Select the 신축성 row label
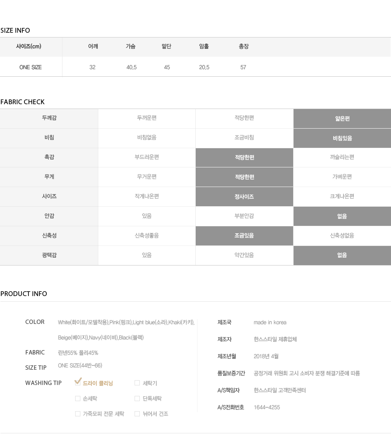The image size is (391, 436). coord(49,235)
